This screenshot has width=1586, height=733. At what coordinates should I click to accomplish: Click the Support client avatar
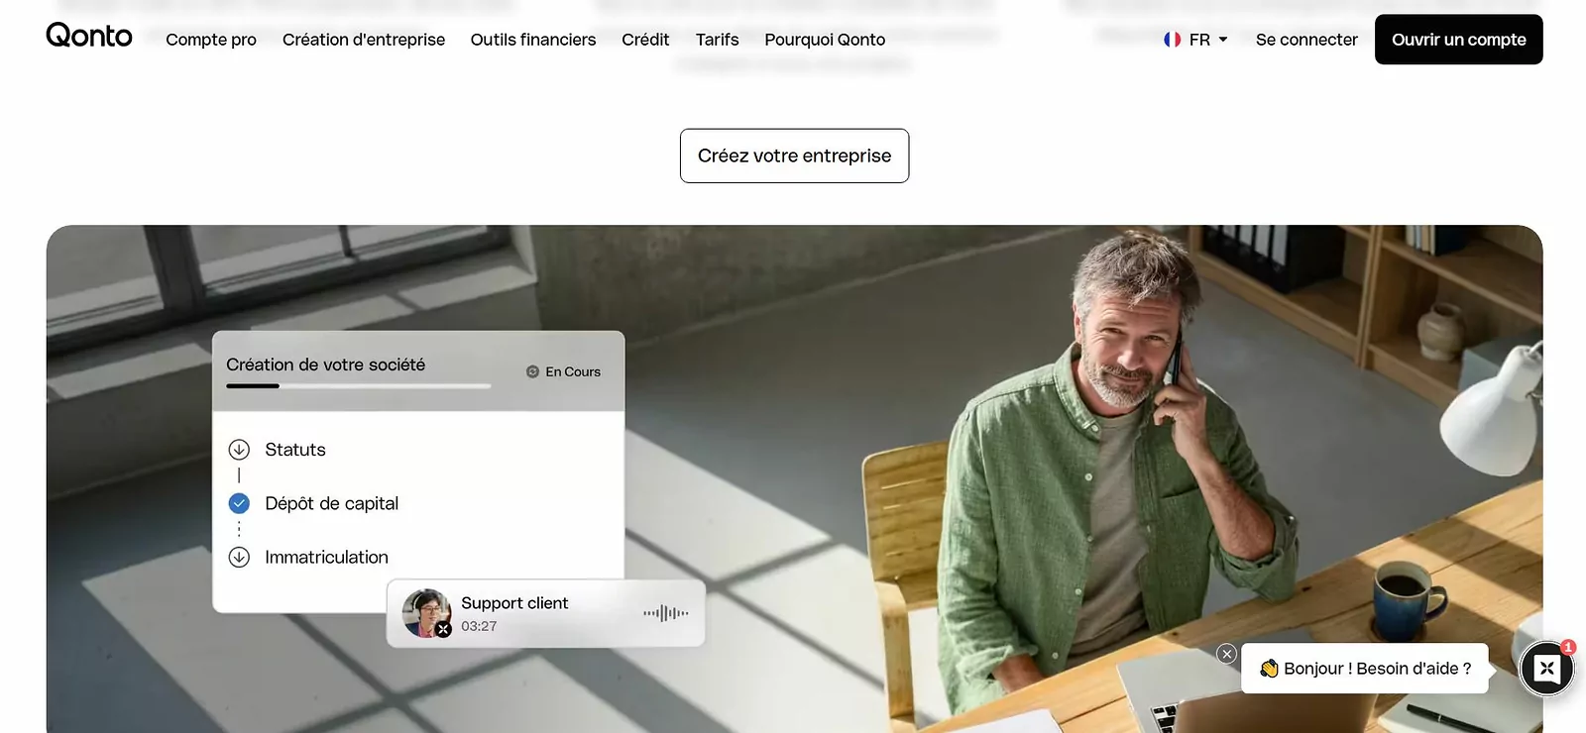(x=427, y=613)
